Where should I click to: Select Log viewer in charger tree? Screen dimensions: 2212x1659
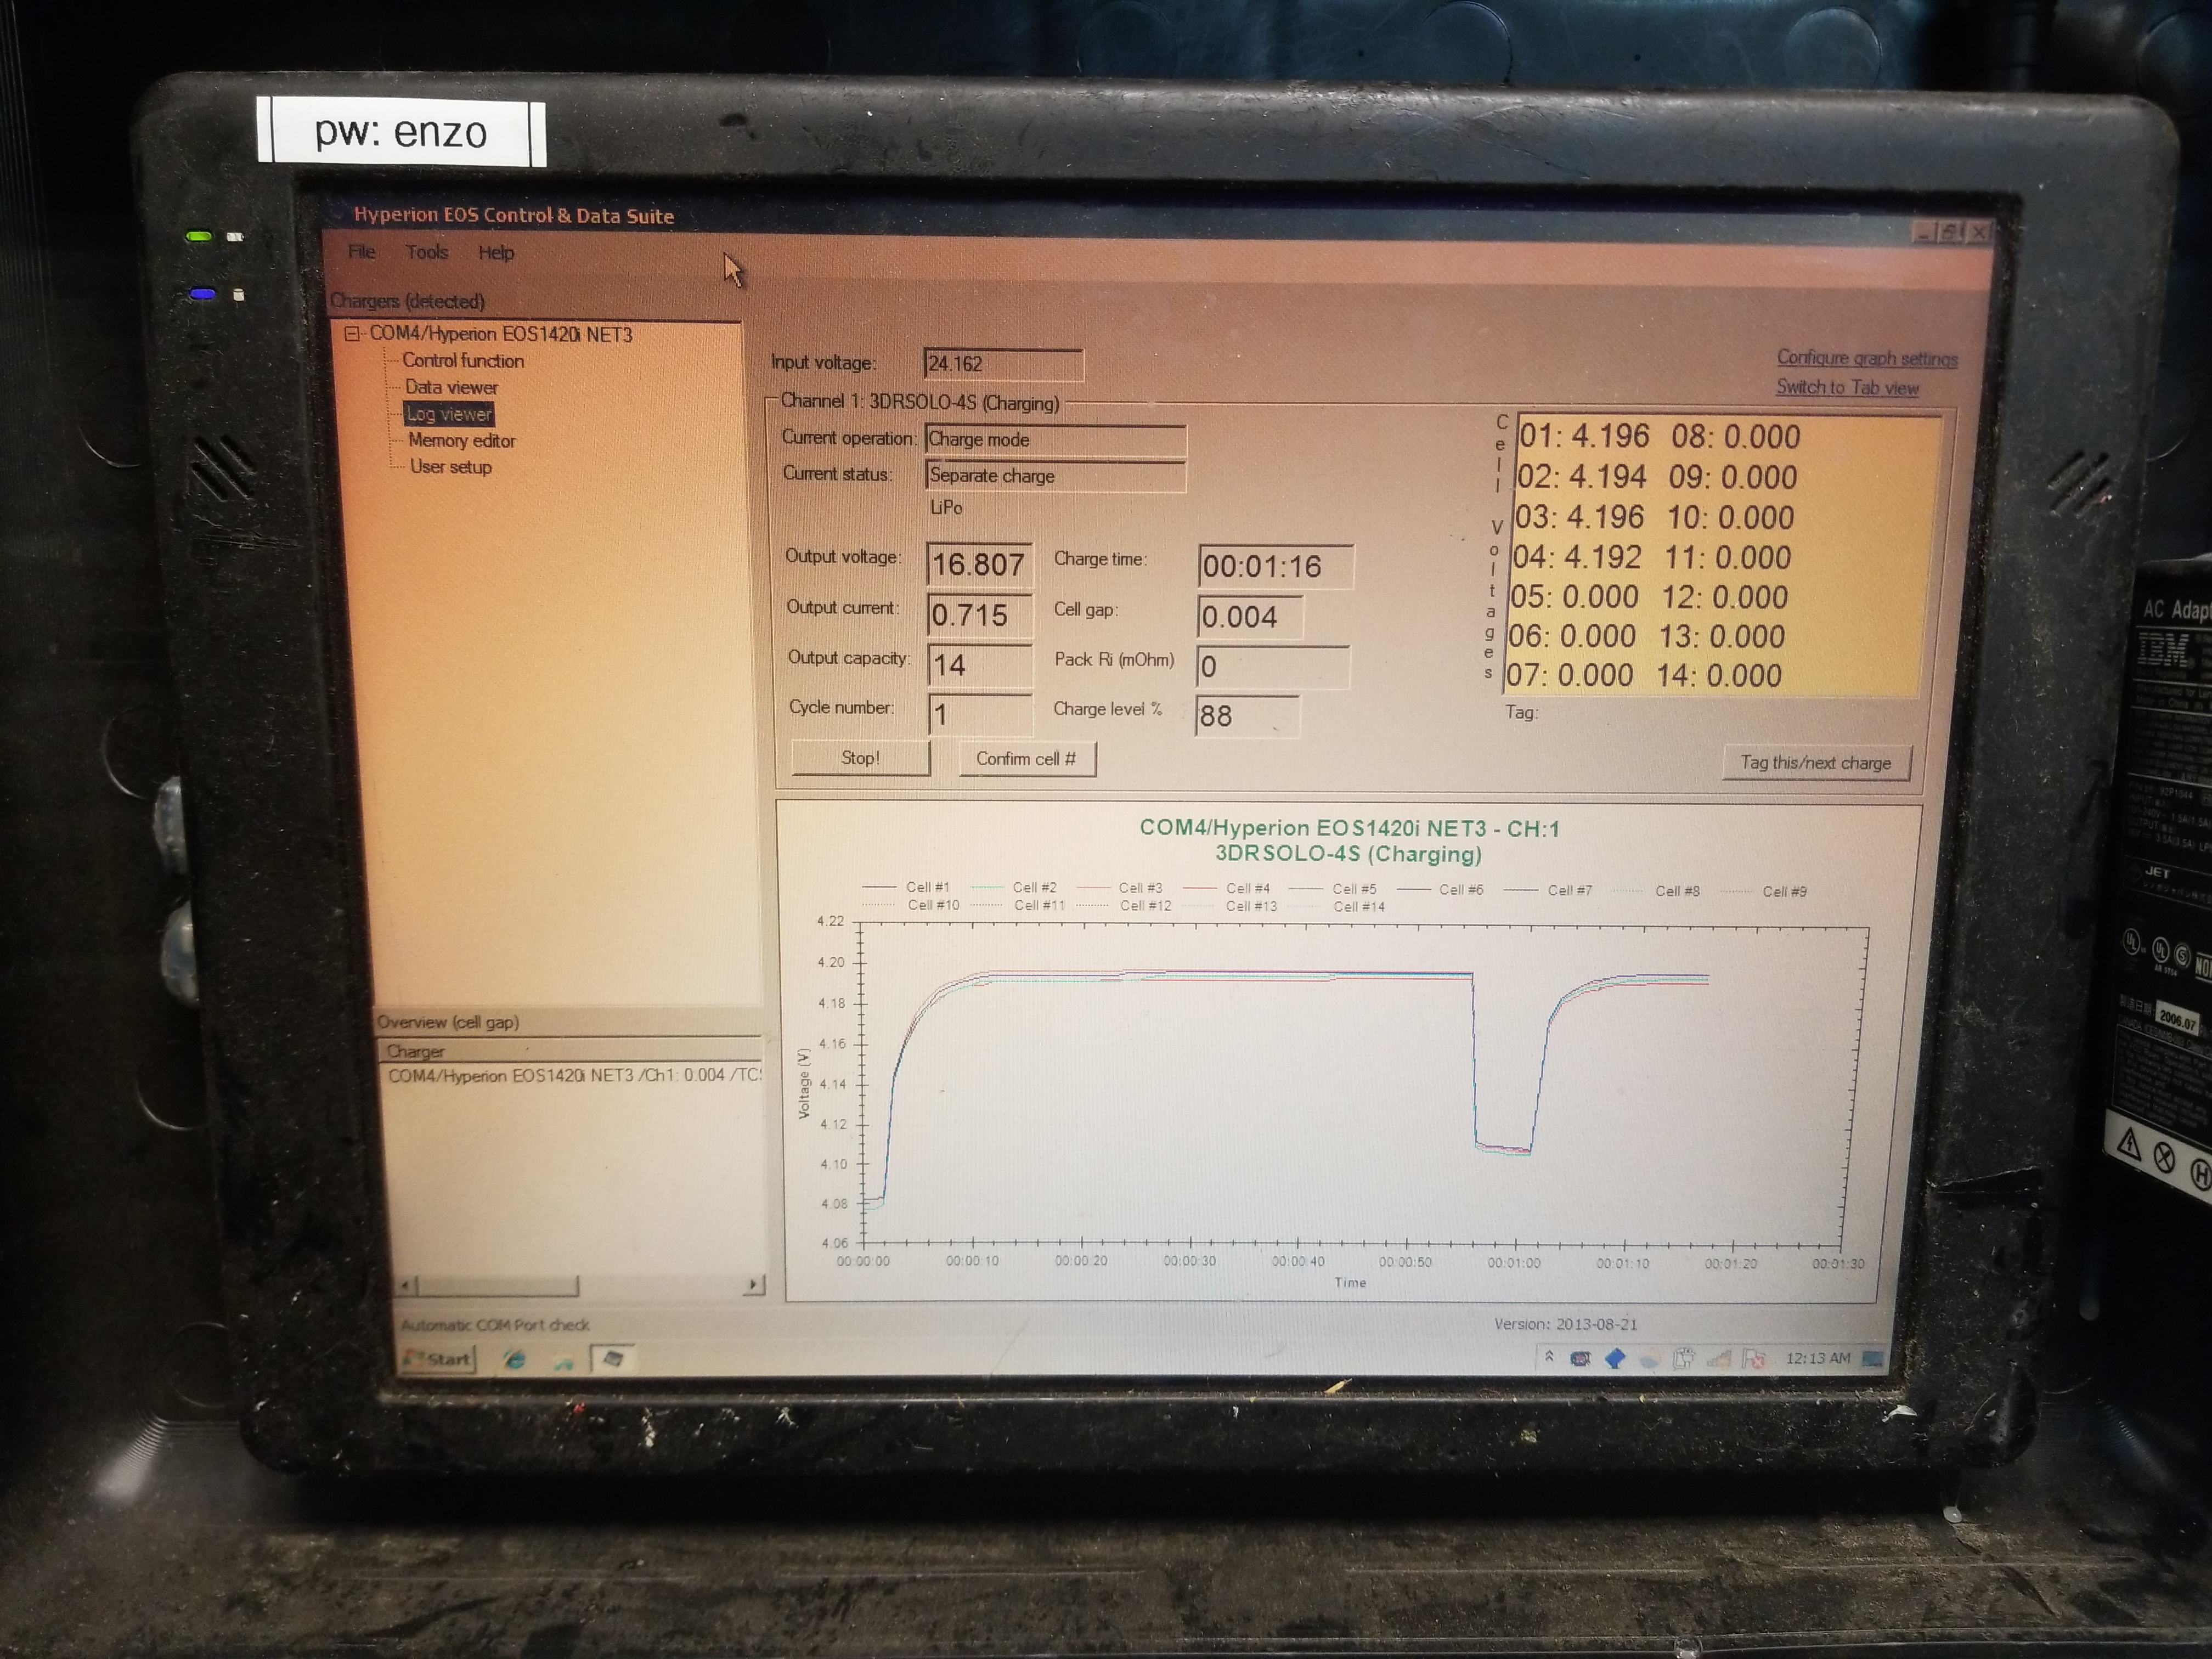coord(449,414)
